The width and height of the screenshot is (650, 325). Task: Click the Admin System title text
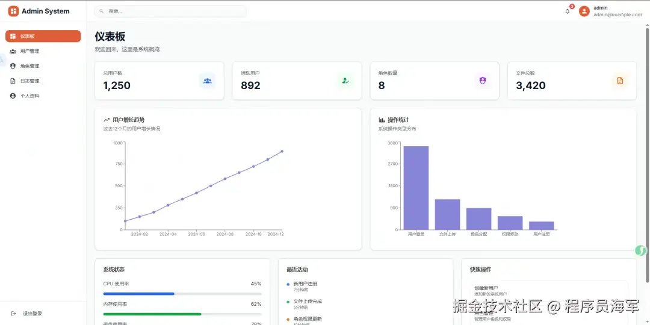pos(46,11)
